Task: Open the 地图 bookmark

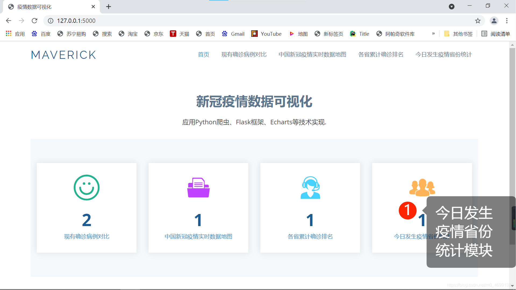Action: pyautogui.click(x=298, y=34)
